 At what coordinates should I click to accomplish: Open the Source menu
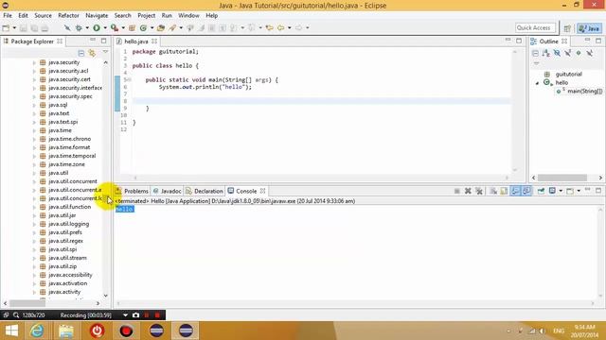[x=43, y=15]
